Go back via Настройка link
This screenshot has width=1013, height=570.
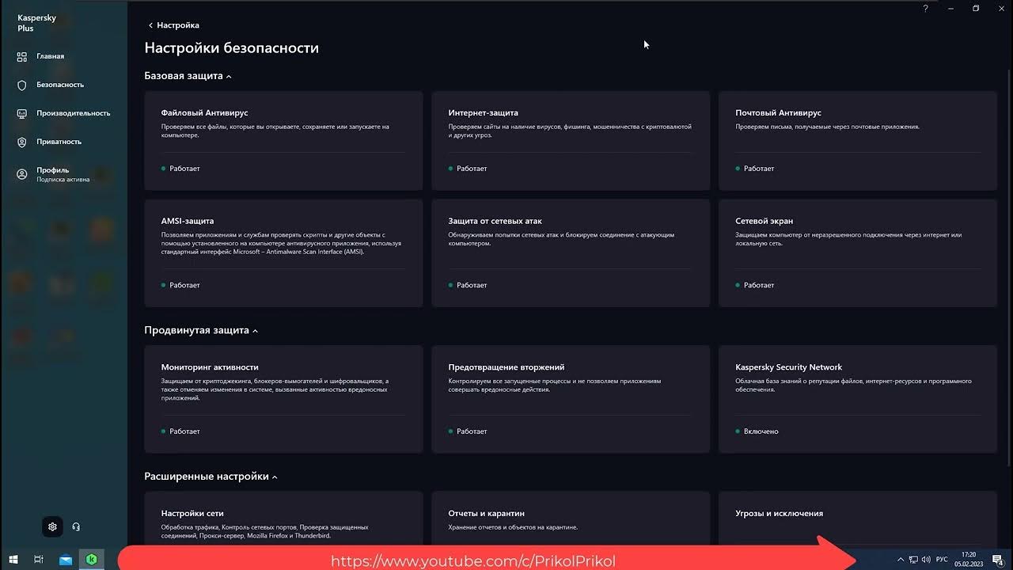(x=173, y=25)
